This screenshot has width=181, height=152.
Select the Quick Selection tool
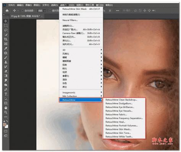(6, 35)
